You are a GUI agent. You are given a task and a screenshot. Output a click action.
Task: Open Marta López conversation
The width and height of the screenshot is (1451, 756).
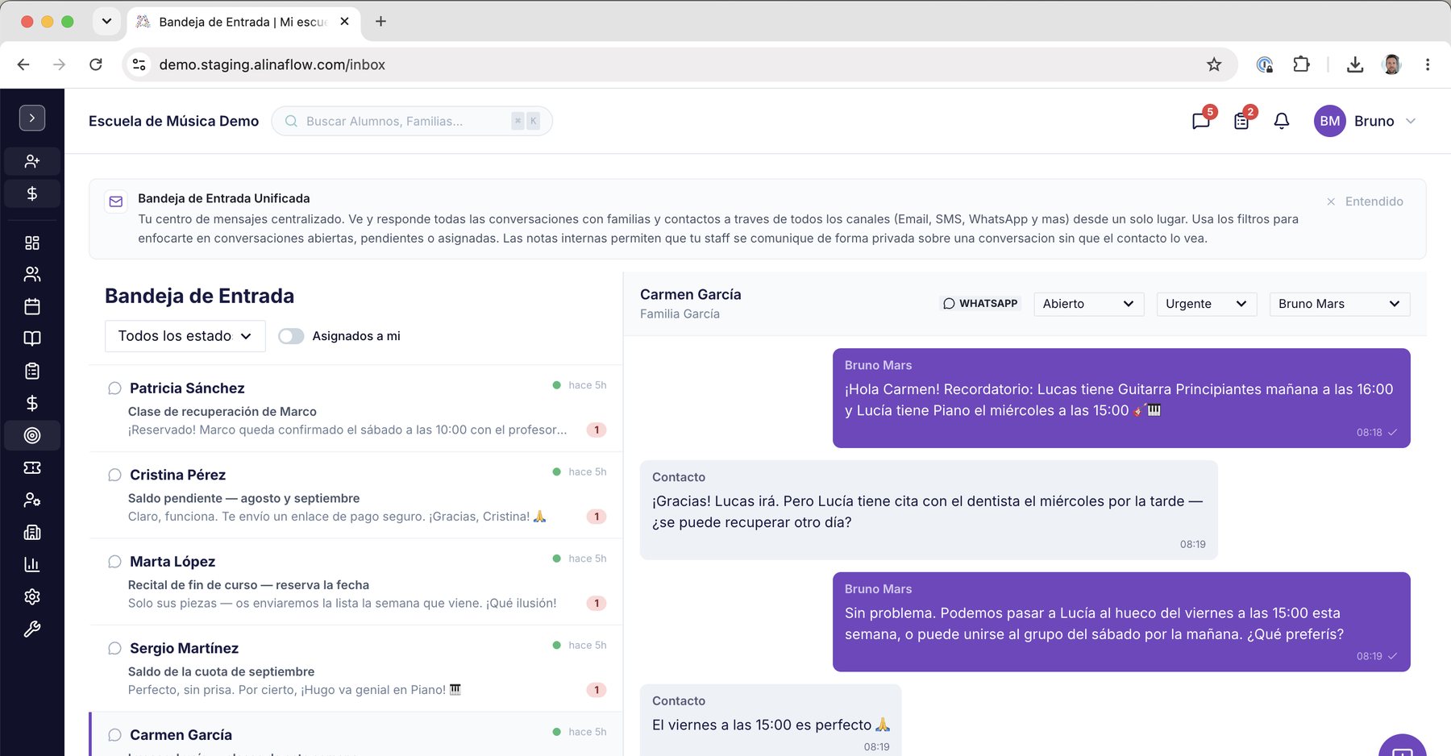click(x=355, y=582)
